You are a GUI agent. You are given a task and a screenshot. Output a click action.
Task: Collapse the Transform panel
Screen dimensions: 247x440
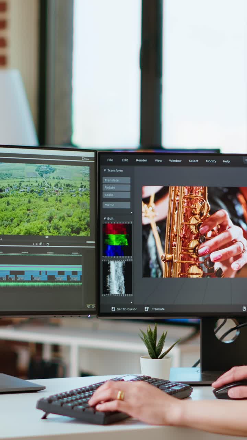(x=105, y=170)
